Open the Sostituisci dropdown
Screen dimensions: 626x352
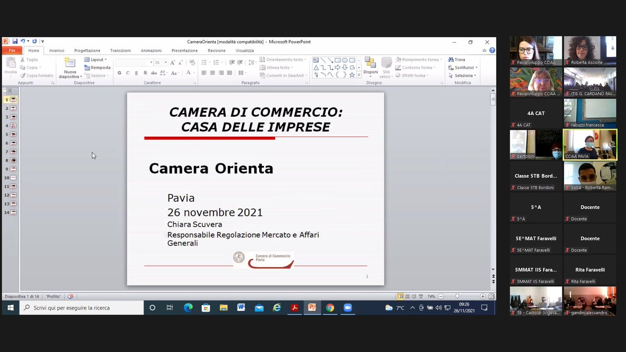click(x=463, y=67)
